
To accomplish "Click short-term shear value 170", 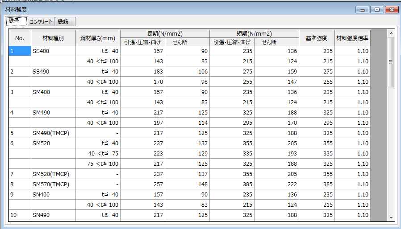I will (x=276, y=123).
